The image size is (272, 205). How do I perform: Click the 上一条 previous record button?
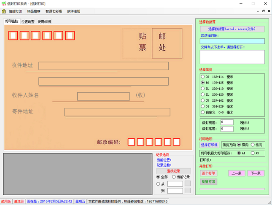pos(237,173)
